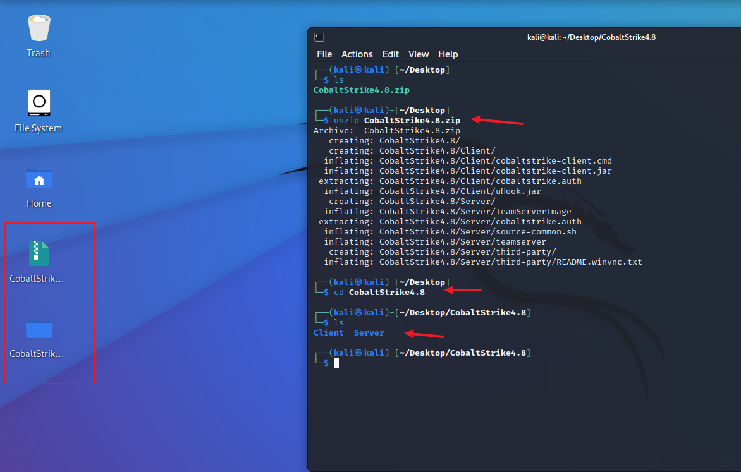Screen dimensions: 741x472
Task: Click the 'Client/cobaltstrike.auth' output line
Action: [450, 181]
